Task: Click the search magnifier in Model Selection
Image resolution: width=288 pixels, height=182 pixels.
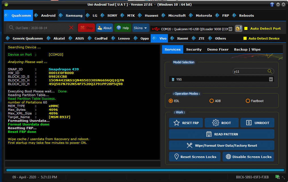Action: pyautogui.click(x=270, y=71)
